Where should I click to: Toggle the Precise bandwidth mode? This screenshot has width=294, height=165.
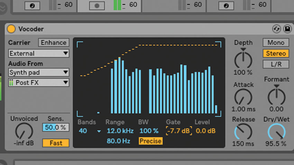(x=150, y=141)
